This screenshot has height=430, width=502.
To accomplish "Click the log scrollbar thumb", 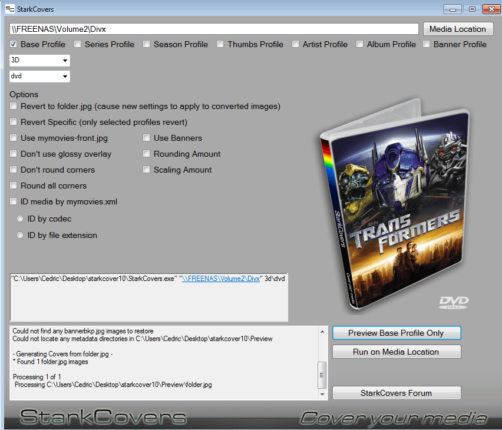I will tap(322, 375).
